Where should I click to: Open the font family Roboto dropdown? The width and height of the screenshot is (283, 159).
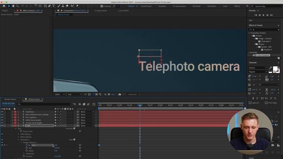258,68
